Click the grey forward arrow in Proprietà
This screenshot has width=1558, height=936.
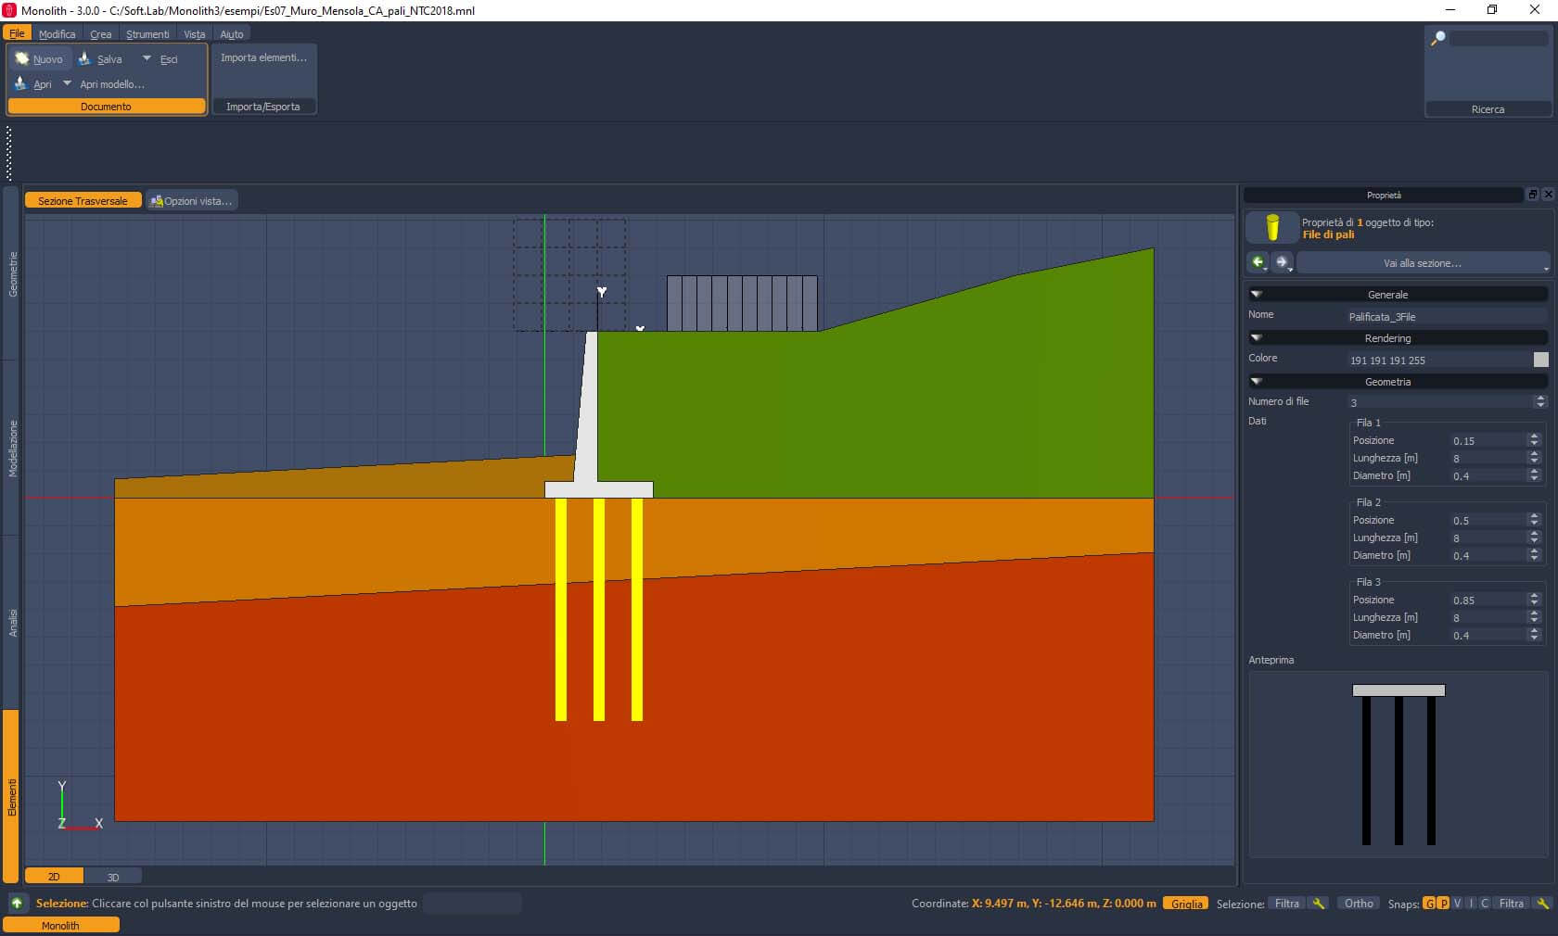point(1282,262)
